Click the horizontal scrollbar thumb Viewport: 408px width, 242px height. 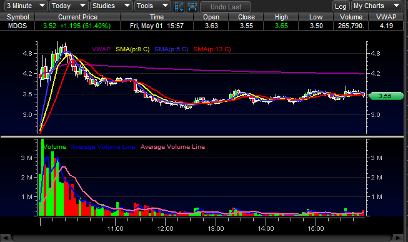[x=202, y=238]
